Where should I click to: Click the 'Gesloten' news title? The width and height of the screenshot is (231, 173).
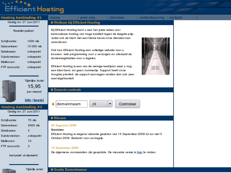(x=58, y=130)
